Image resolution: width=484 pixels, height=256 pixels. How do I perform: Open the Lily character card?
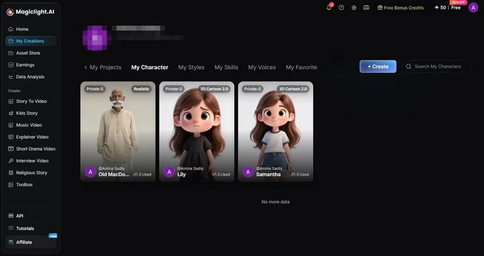pos(197,132)
